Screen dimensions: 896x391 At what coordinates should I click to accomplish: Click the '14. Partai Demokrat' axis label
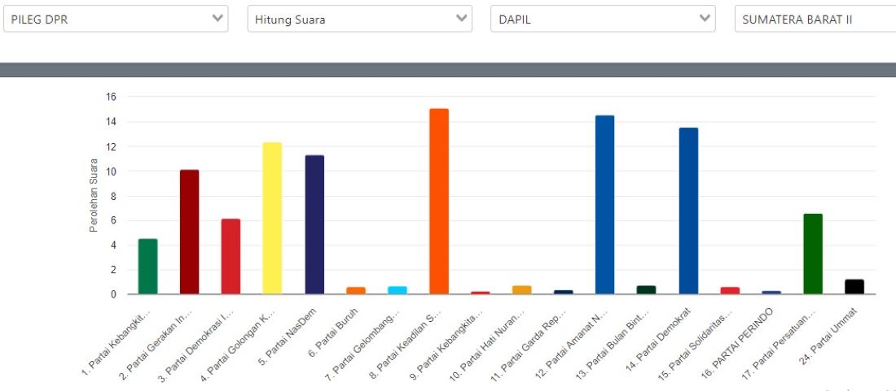tap(668, 335)
